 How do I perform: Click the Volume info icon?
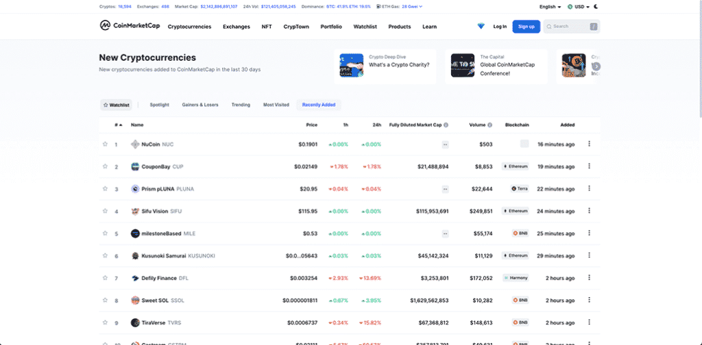(x=489, y=125)
